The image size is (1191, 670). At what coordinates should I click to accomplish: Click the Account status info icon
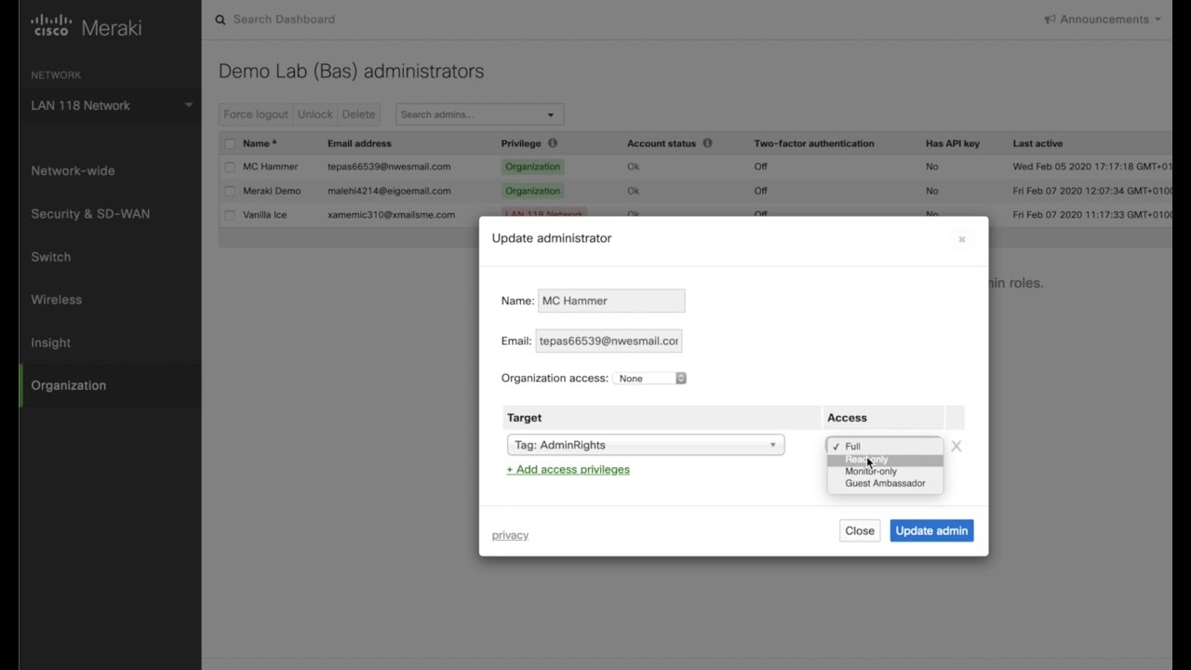(707, 143)
